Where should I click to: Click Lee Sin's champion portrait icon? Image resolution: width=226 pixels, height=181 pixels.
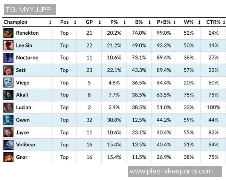click(8, 46)
